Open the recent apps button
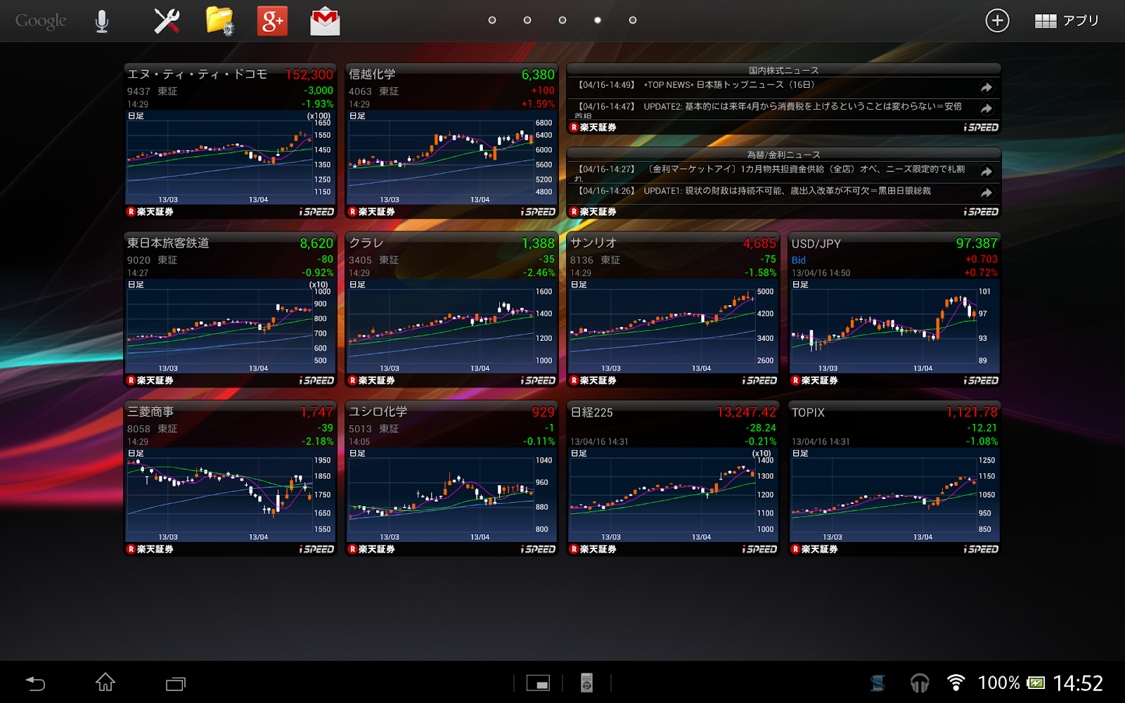 176,683
